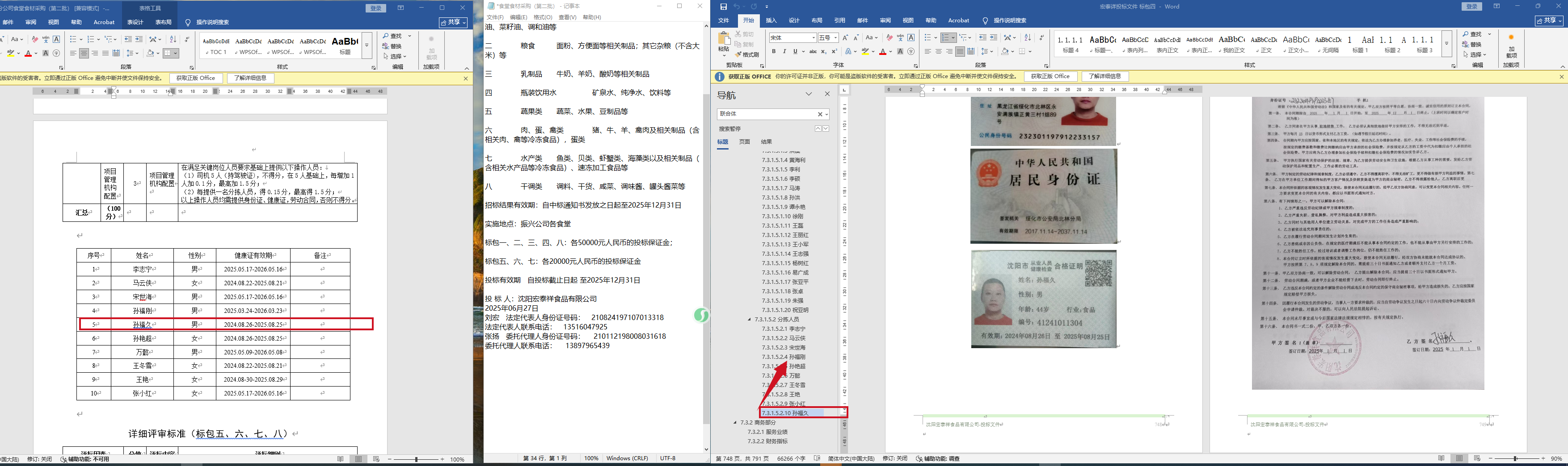This screenshot has width=1568, height=466.
Task: Click 获取正版 Office in 食堂食材采购 Word window
Action: [x=196, y=79]
